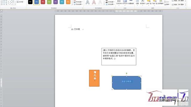
Task: Apply the teal shape style preset
Action: tap(62, 2)
